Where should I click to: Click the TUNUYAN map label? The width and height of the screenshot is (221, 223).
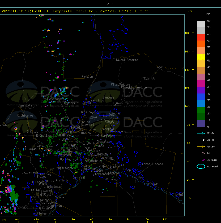[x=56, y=206]
